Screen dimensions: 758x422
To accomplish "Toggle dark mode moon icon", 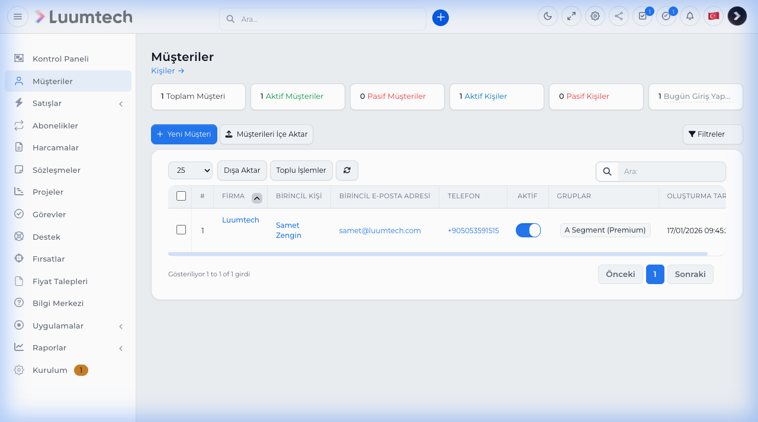I will [x=548, y=16].
